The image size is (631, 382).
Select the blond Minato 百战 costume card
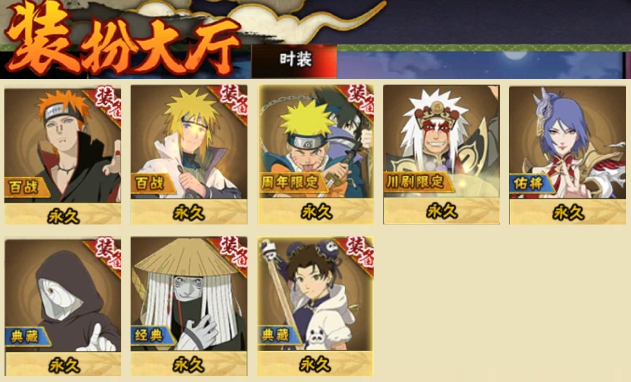point(189,155)
